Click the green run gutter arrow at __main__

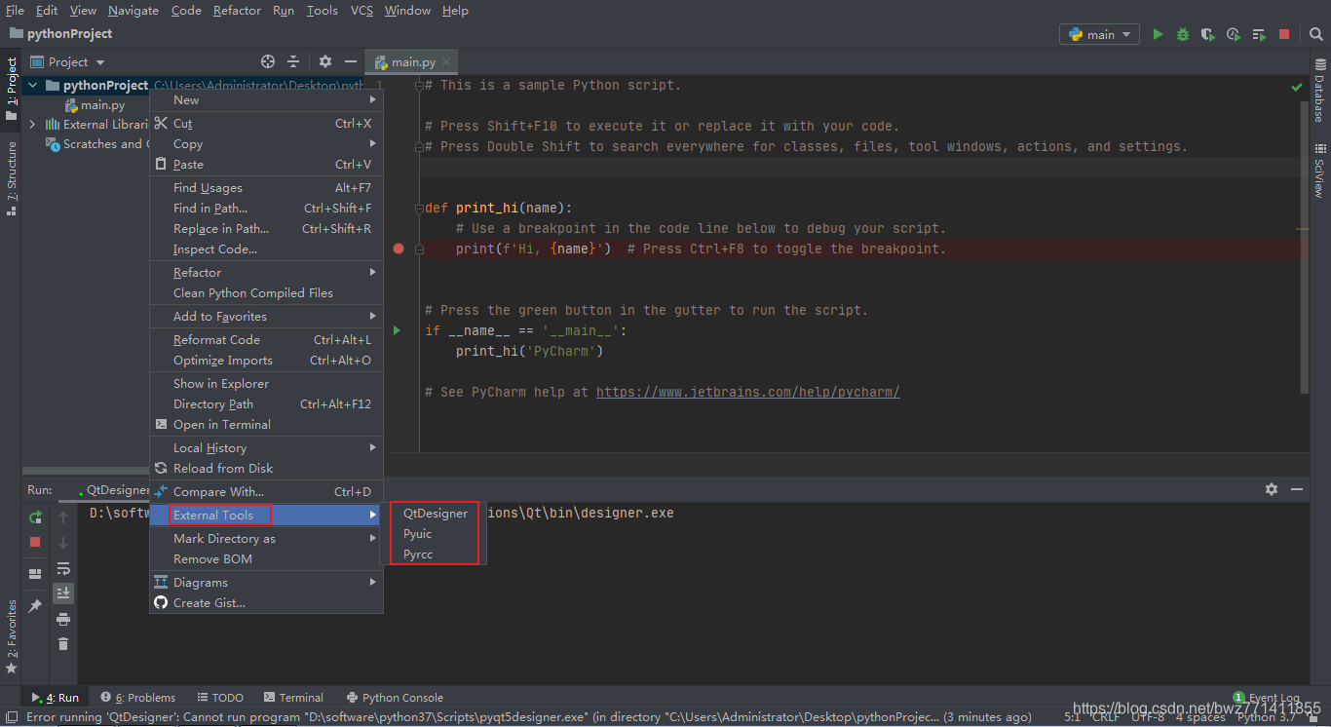(x=397, y=330)
